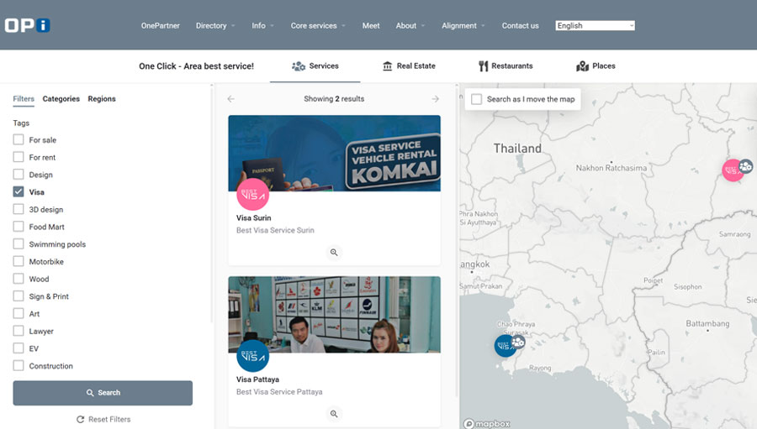This screenshot has width=757, height=429.
Task: Go to next results page arrow
Action: coord(435,99)
